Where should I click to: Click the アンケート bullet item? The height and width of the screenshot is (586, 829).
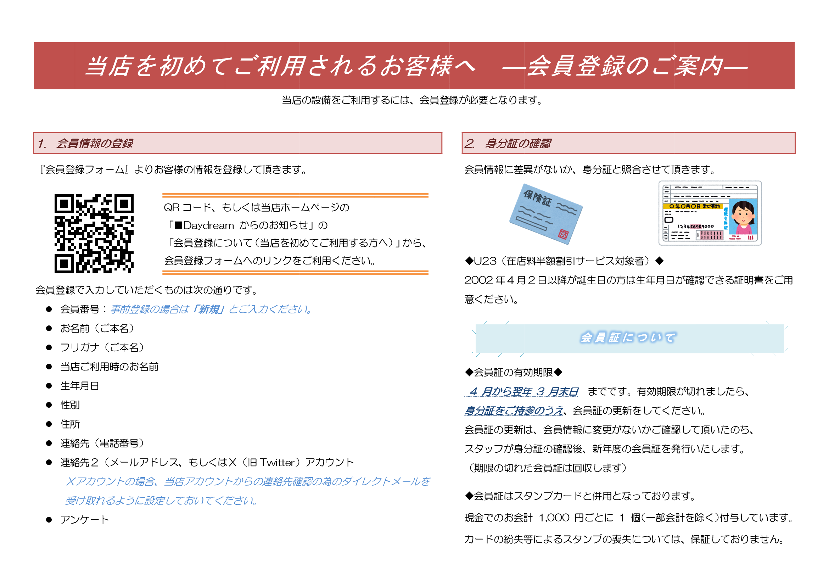(84, 520)
